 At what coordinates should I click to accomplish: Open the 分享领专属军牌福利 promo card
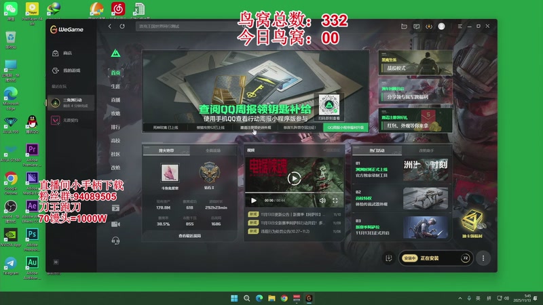[415, 91]
